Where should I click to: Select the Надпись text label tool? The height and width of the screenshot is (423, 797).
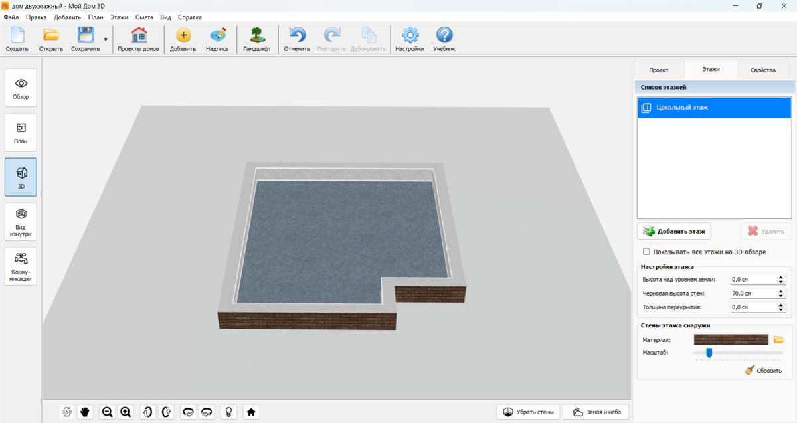pyautogui.click(x=217, y=40)
